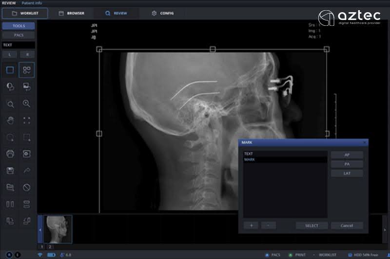Select MARK row in the list

click(x=285, y=159)
